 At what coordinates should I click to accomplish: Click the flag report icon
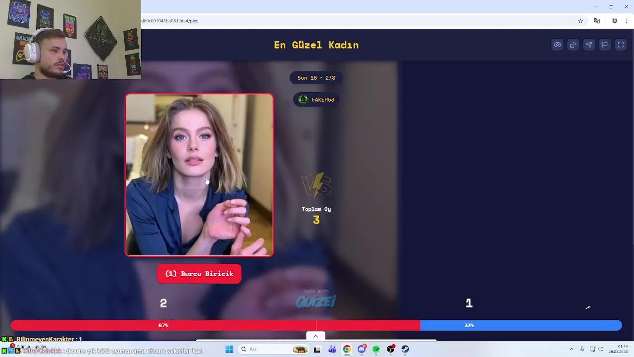pyautogui.click(x=605, y=45)
